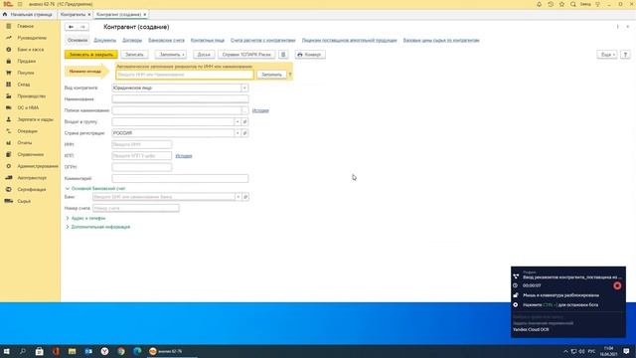The height and width of the screenshot is (358, 636).
Task: Open the Договоры form link tab
Action: point(132,40)
